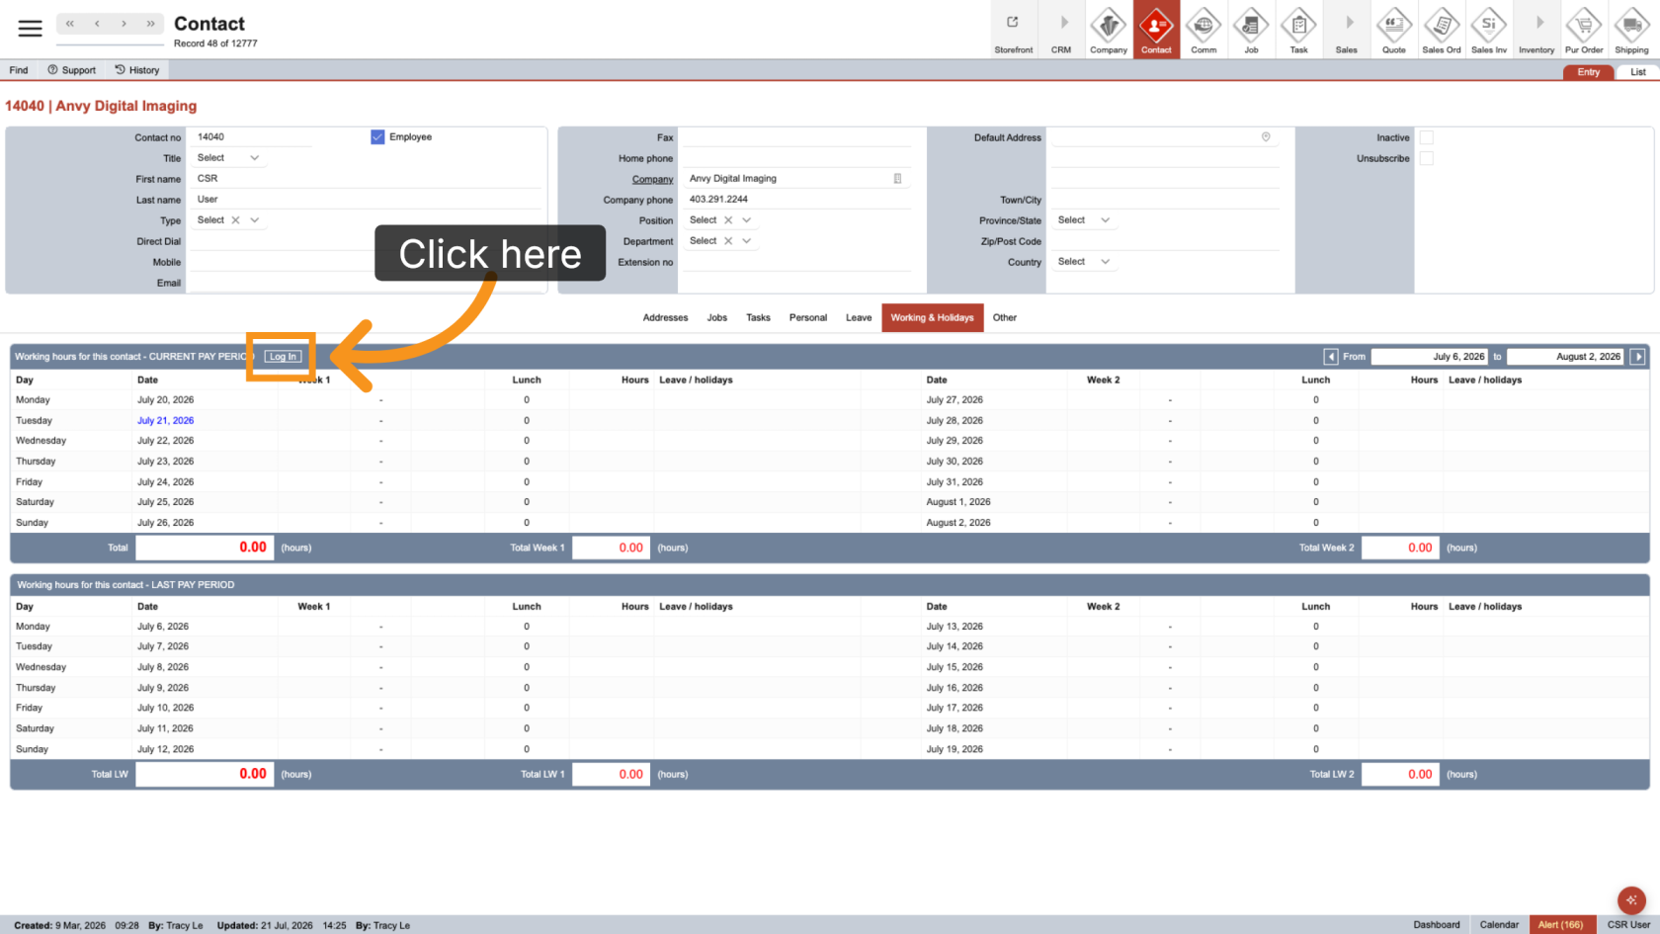
Task: Uncheck the Employee checkbox
Action: click(377, 137)
